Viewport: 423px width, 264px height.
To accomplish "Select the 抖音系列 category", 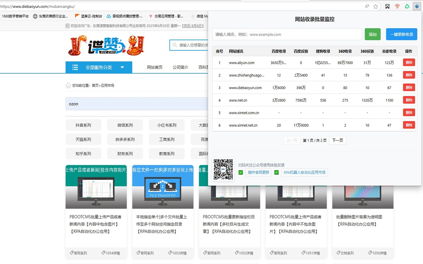I will click(83, 125).
